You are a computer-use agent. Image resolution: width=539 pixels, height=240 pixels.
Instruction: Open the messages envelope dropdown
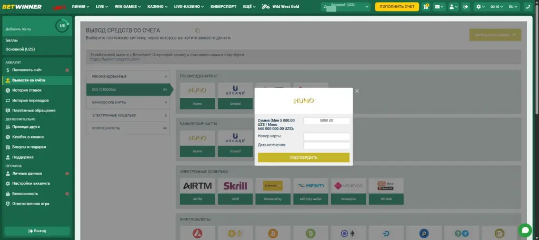(x=438, y=6)
